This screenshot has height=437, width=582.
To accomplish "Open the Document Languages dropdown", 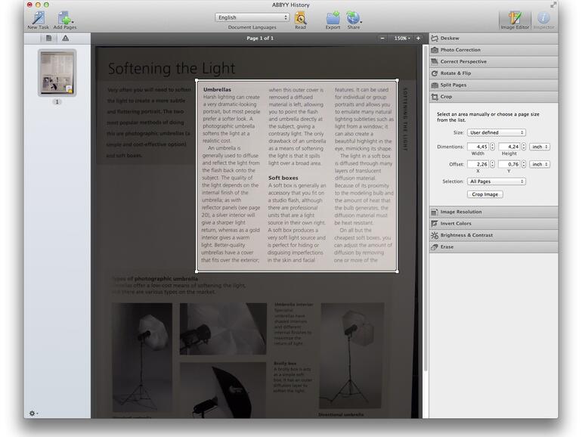I will (x=252, y=17).
